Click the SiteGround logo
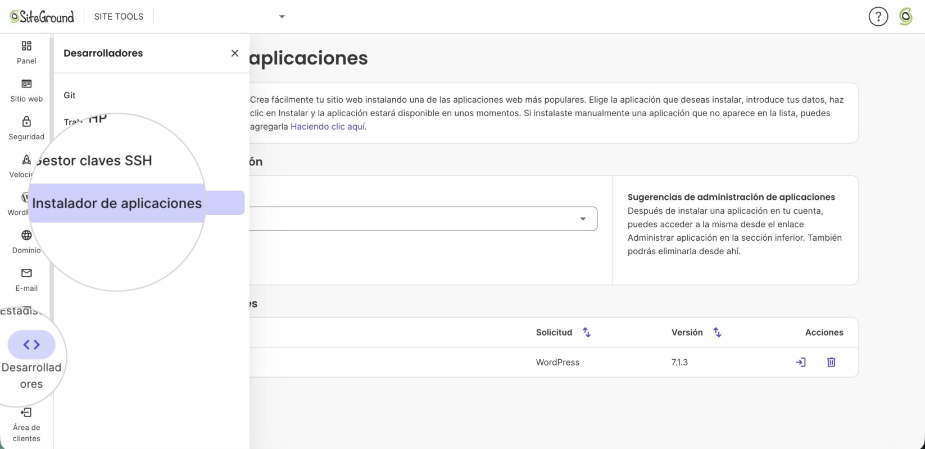This screenshot has height=449, width=925. [42, 17]
